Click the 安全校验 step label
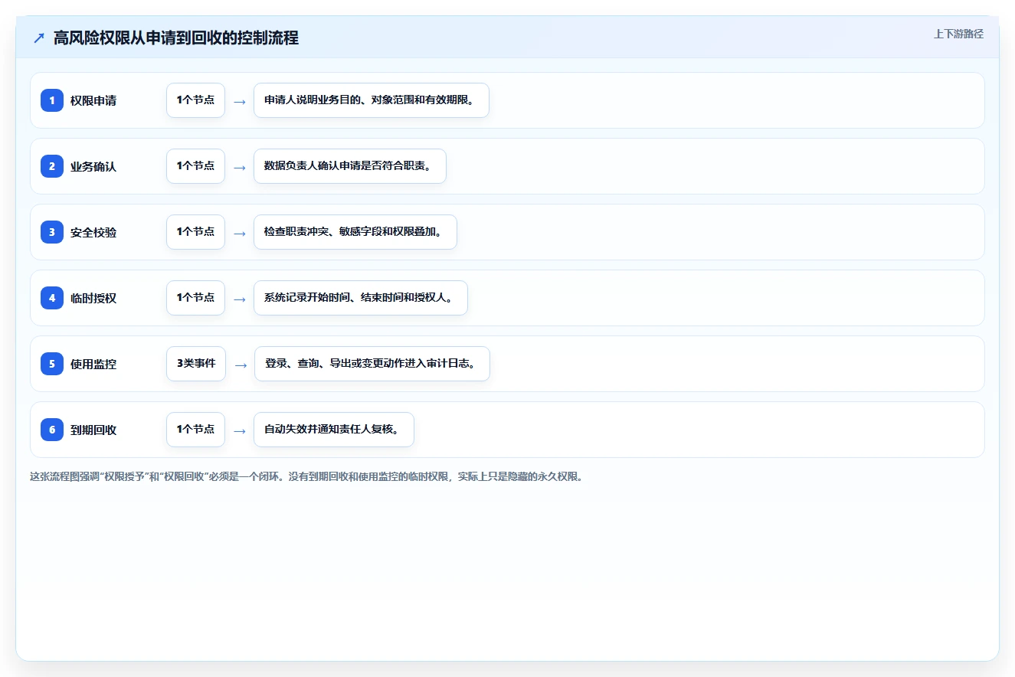The image size is (1015, 677). coord(93,232)
